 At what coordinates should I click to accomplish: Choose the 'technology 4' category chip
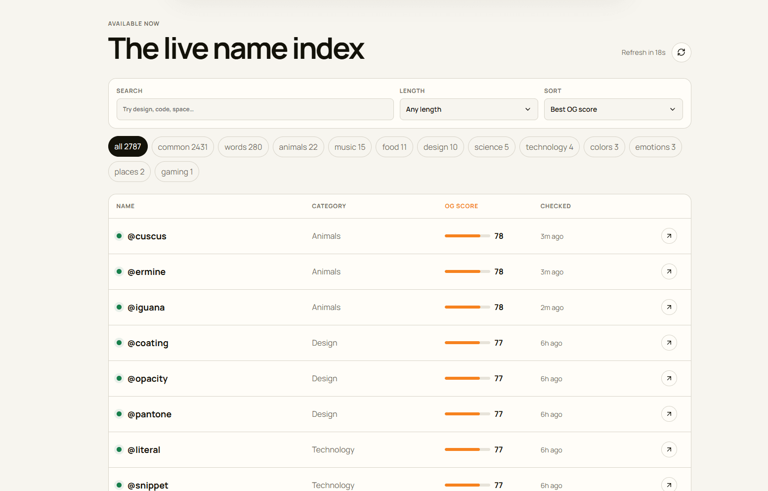[x=550, y=147]
